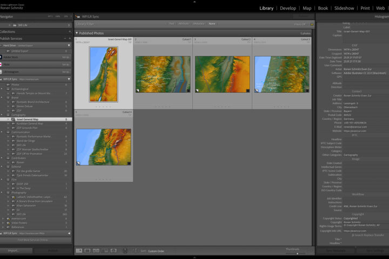Click the Import button

click(x=16, y=250)
